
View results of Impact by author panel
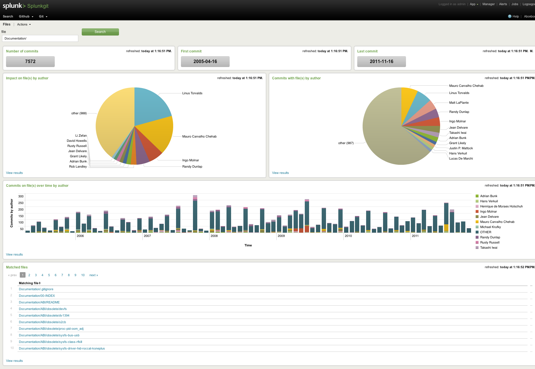(x=14, y=173)
